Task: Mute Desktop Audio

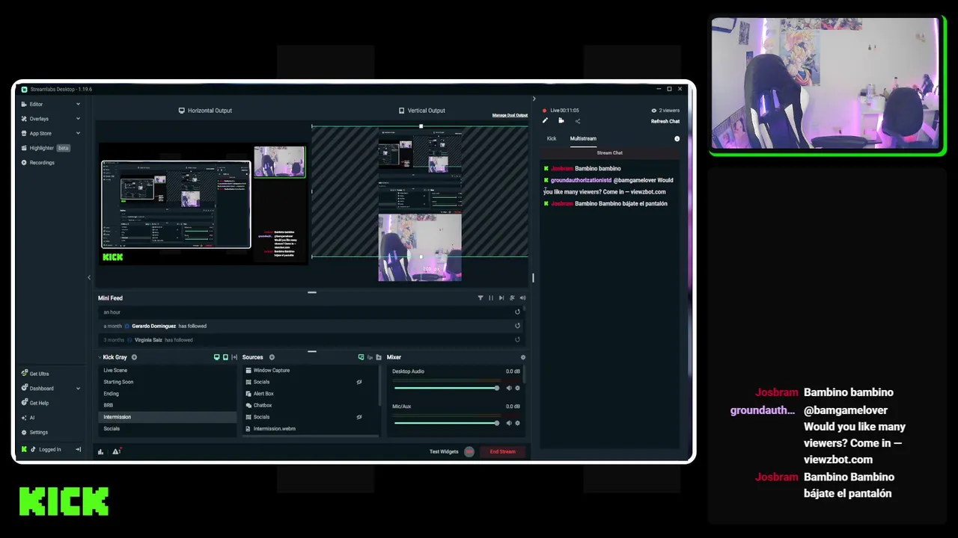Action: tap(509, 388)
